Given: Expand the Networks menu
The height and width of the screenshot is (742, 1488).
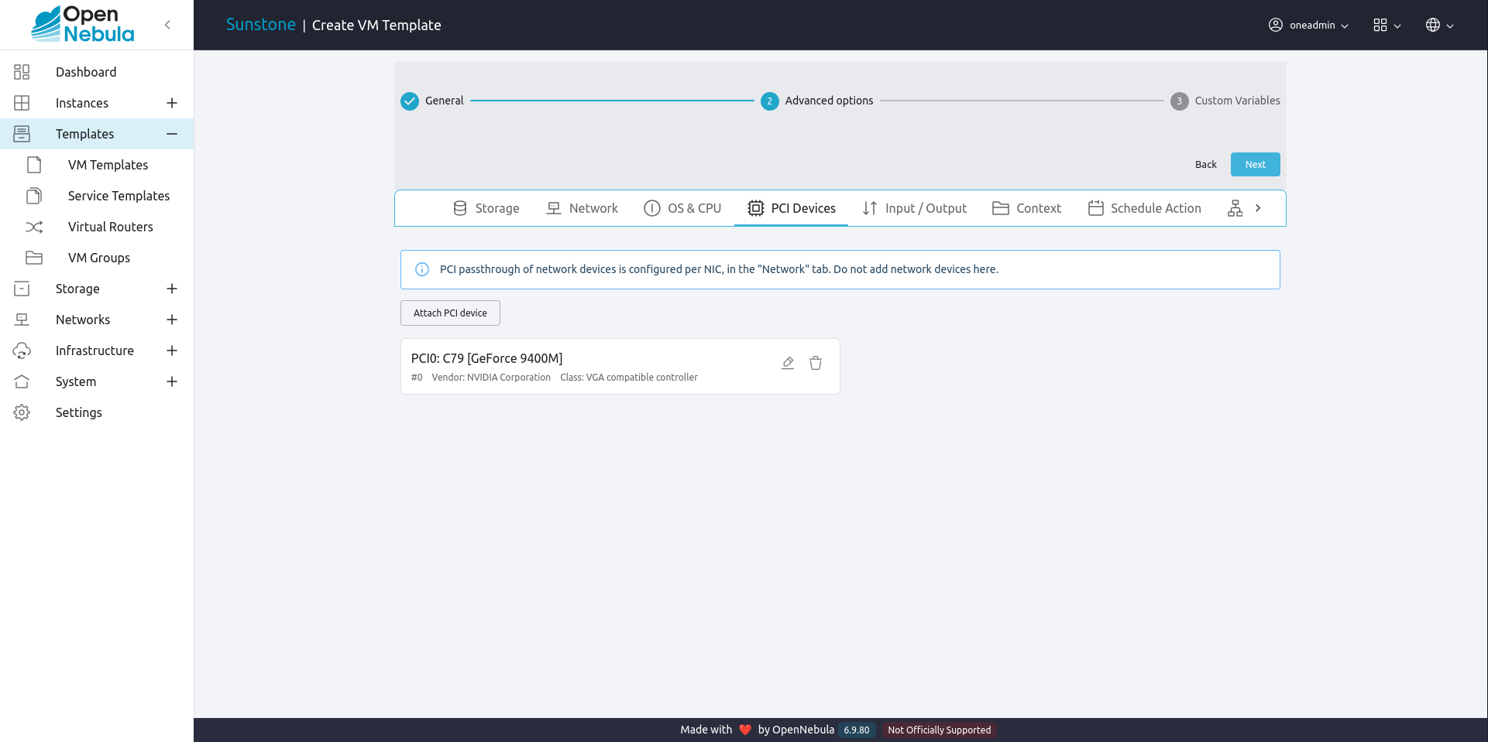Looking at the screenshot, I should tap(172, 320).
